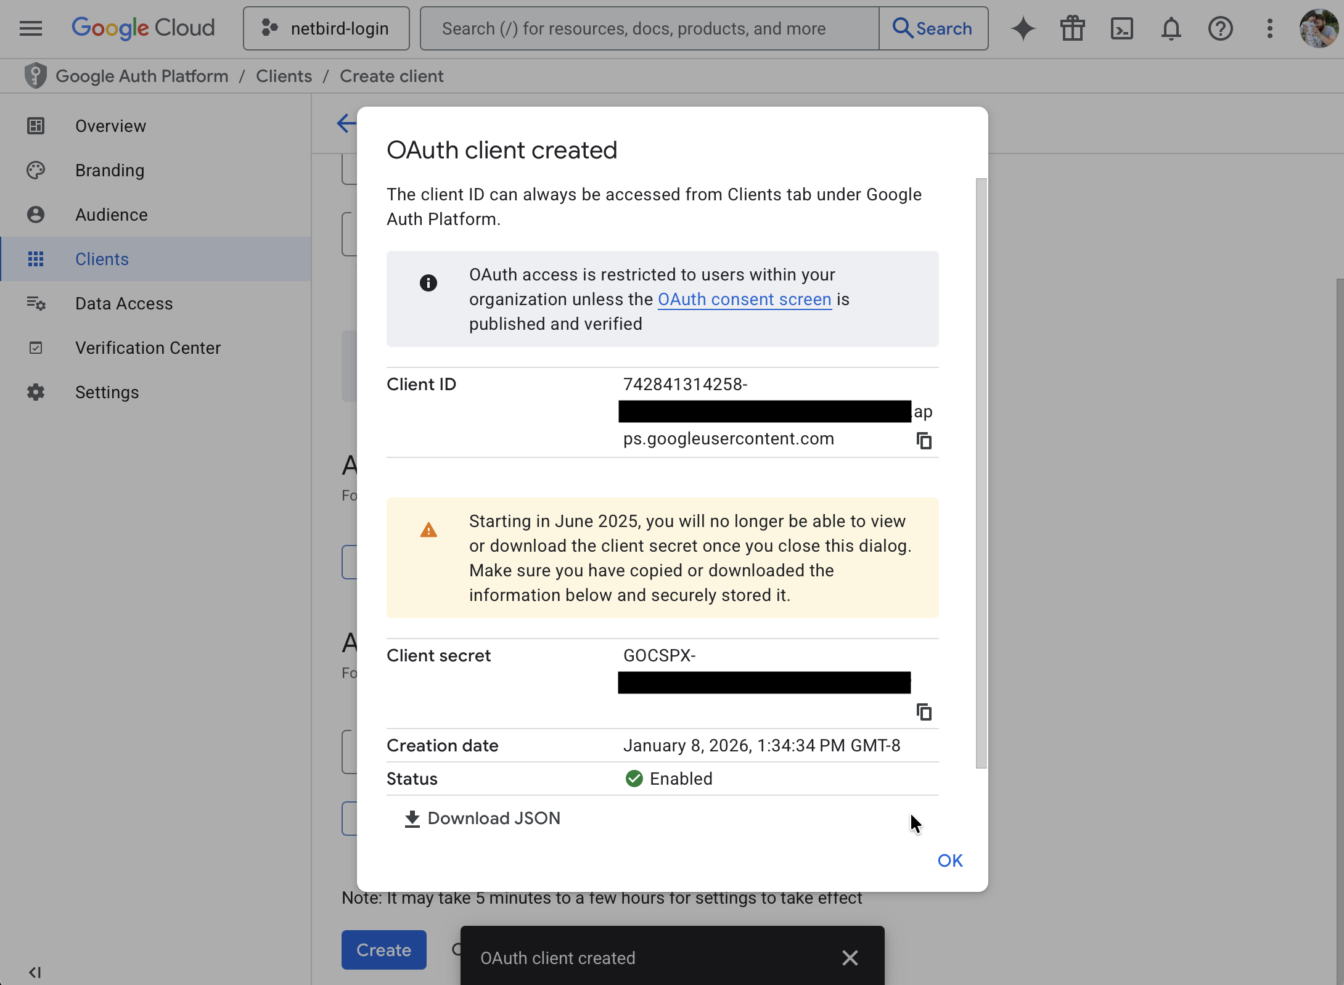Dismiss the OAuth client created toast
Image resolution: width=1344 pixels, height=985 pixels.
[x=850, y=957]
